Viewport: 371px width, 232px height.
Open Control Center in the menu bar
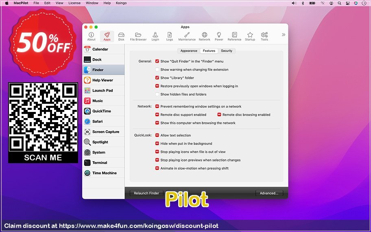tap(347, 3)
